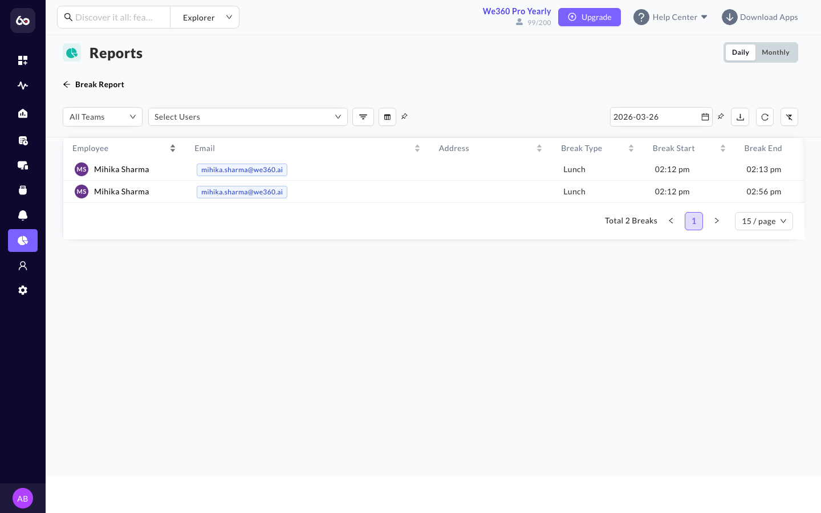Click the clear filters icon
The height and width of the screenshot is (513, 821).
point(789,117)
